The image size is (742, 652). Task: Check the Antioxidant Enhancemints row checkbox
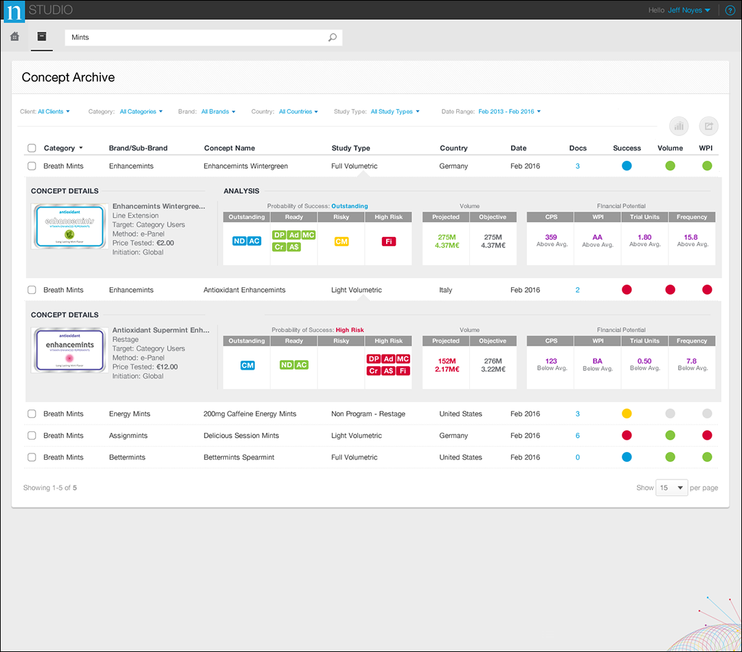click(32, 290)
